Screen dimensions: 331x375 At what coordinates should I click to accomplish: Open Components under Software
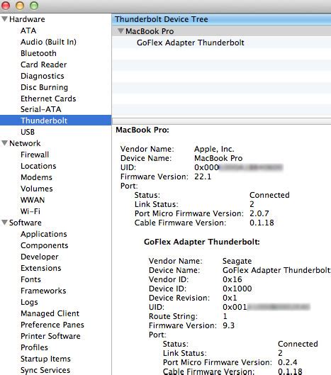click(45, 245)
